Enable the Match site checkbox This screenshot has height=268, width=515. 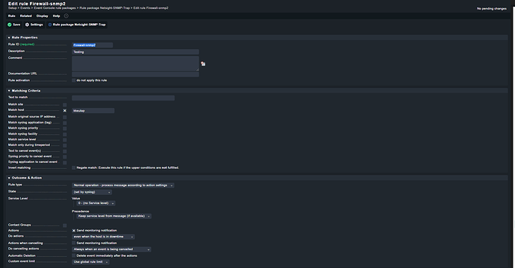65,105
